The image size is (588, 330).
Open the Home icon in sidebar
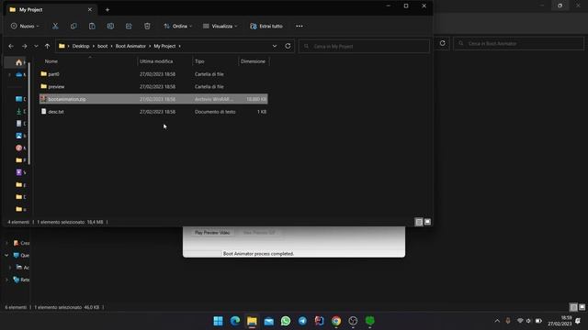tap(18, 62)
